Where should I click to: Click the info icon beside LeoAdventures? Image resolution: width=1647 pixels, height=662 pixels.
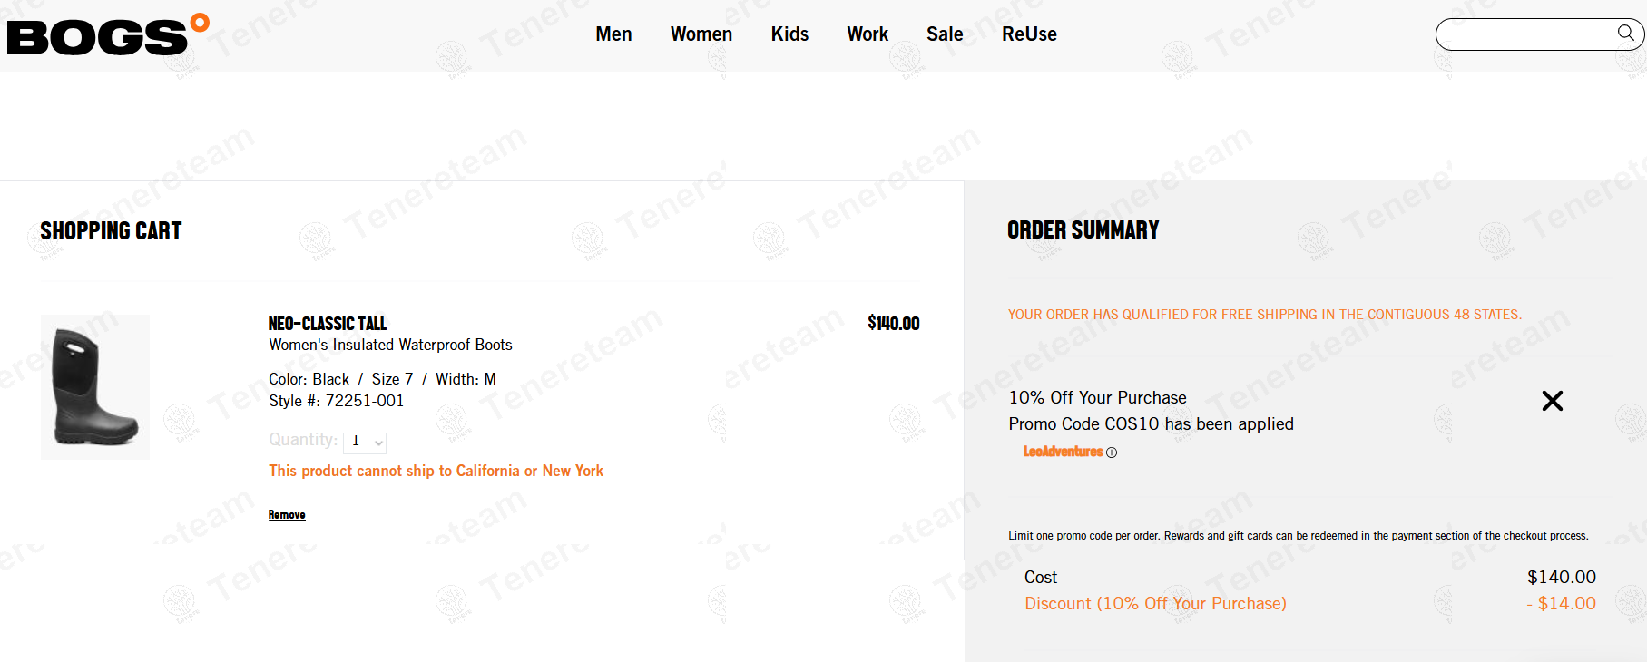tap(1112, 453)
